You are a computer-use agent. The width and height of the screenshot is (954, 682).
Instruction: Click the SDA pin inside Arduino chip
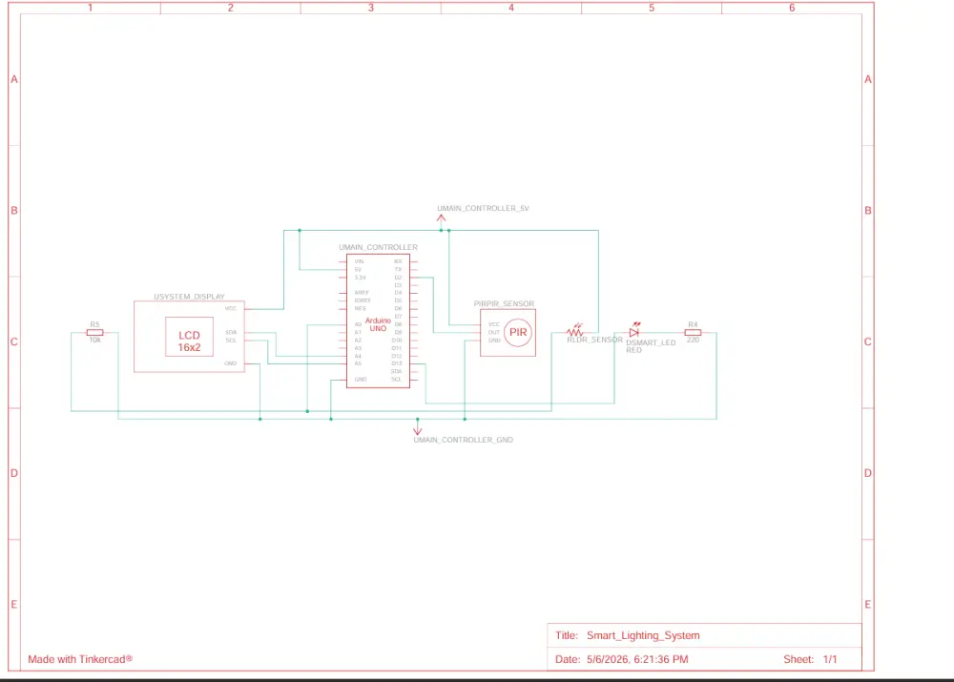click(x=396, y=372)
